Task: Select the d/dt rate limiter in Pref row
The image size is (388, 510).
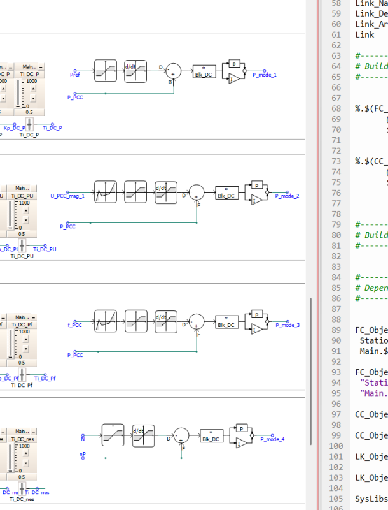Action: click(135, 71)
